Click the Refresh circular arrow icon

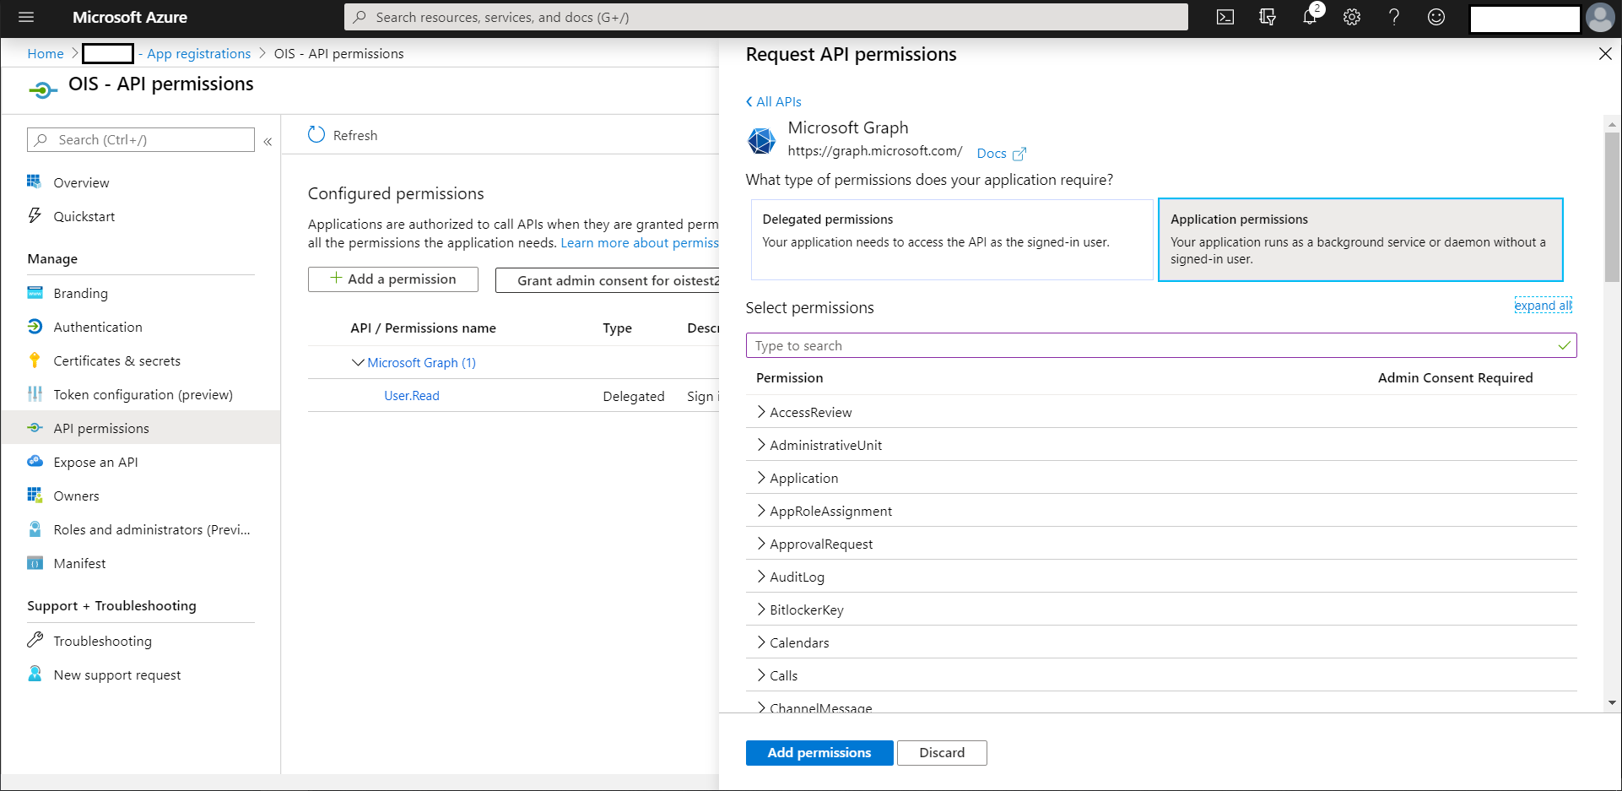(316, 134)
